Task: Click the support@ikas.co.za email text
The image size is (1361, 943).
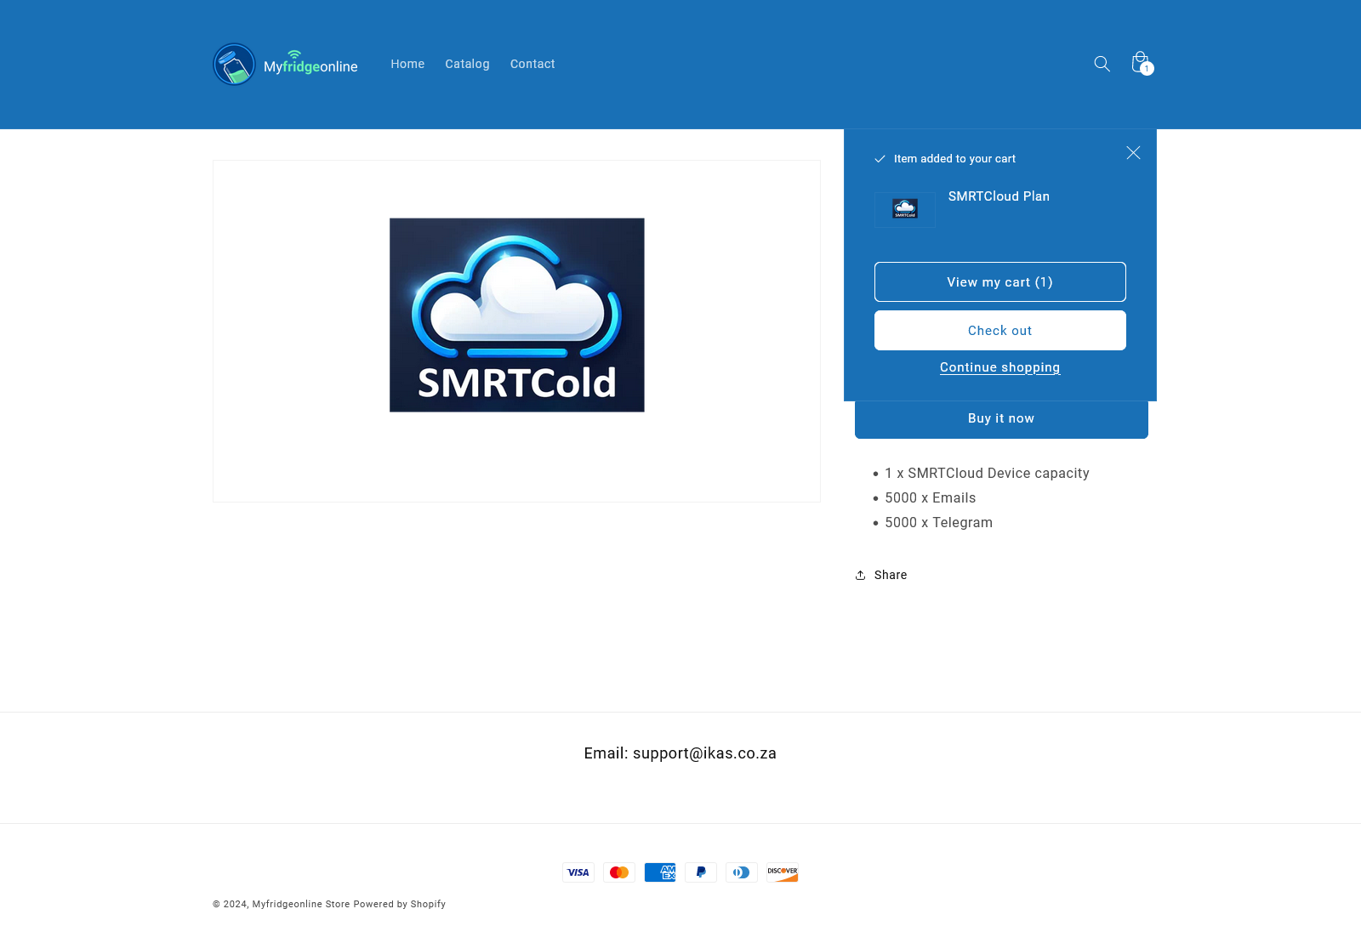Action: [704, 753]
